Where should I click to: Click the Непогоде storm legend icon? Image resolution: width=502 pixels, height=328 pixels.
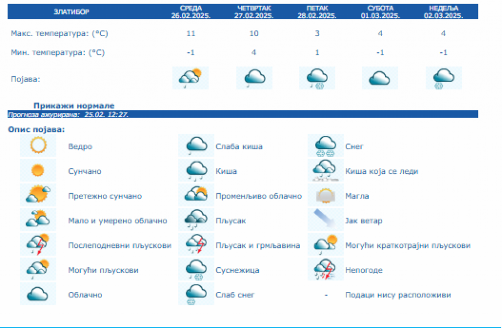326,270
